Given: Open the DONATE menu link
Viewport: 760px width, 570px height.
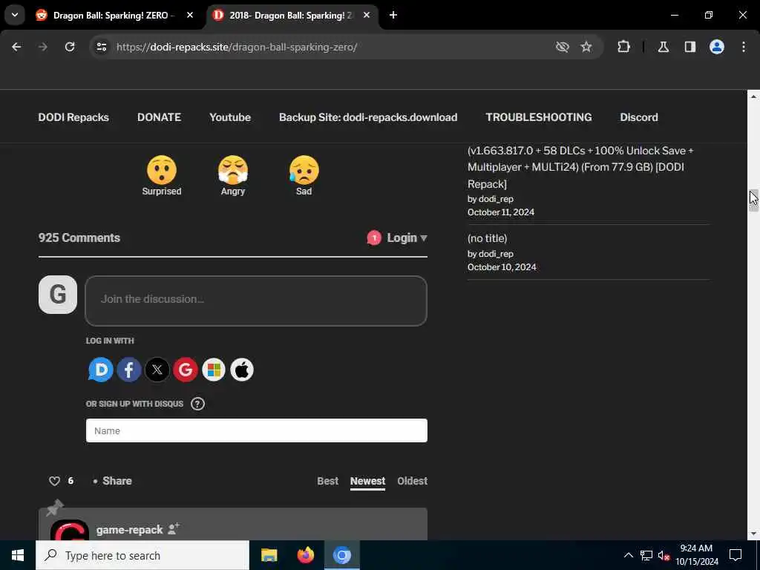Looking at the screenshot, I should pos(159,117).
